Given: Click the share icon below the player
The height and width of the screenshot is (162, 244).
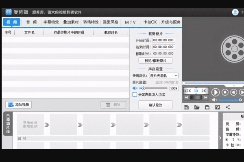Looking at the screenshot, I should tap(228, 107).
